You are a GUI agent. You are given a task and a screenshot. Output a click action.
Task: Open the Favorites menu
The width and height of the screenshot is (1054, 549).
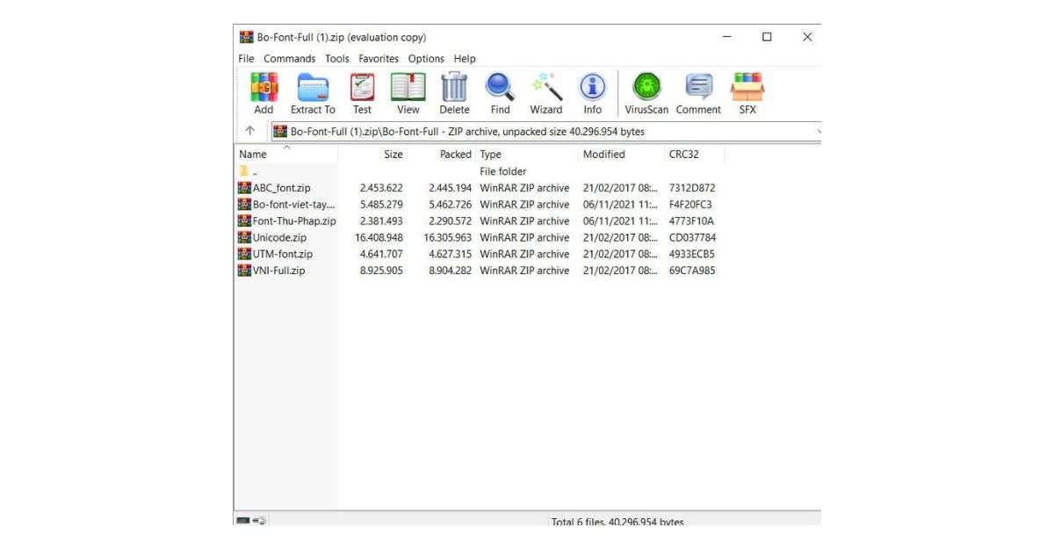coord(379,59)
